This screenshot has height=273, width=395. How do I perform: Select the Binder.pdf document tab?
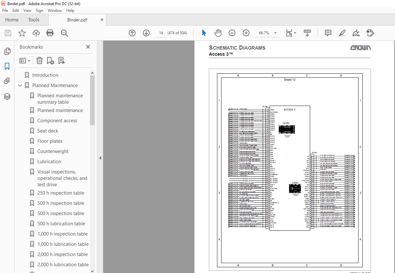(77, 20)
